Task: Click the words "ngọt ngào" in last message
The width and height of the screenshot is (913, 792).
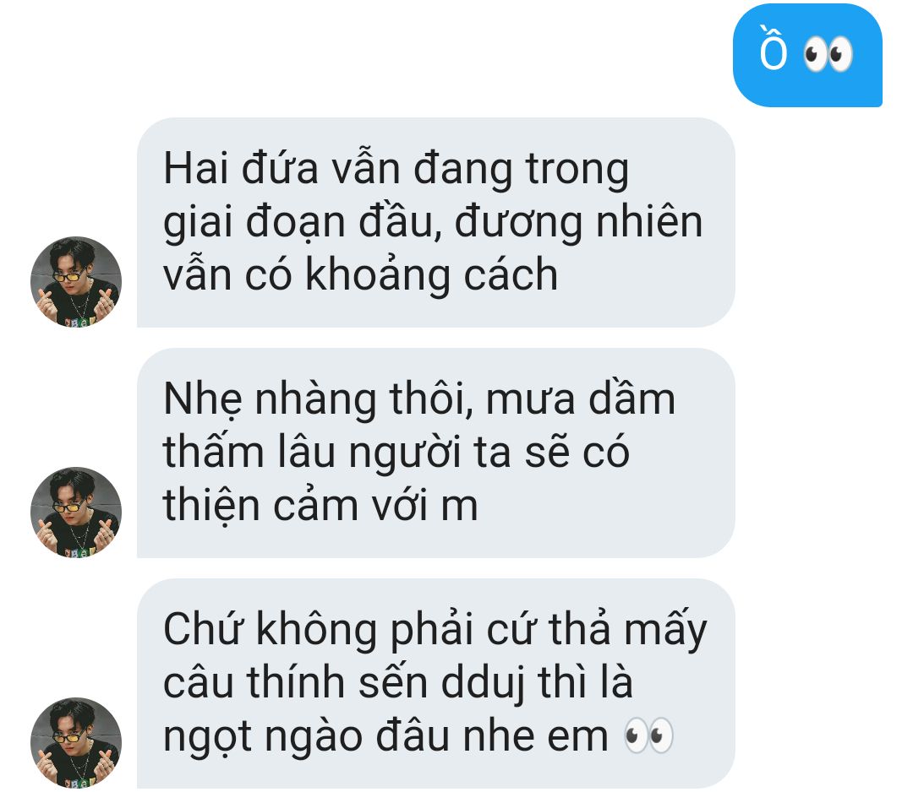Action: [263, 737]
